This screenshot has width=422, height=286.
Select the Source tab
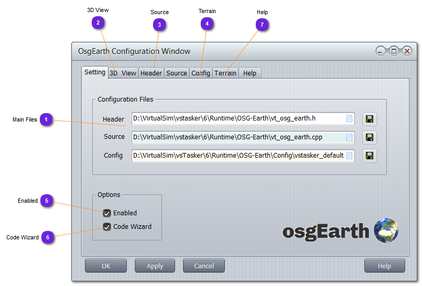coord(176,73)
